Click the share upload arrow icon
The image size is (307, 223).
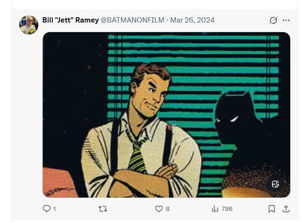point(286,209)
